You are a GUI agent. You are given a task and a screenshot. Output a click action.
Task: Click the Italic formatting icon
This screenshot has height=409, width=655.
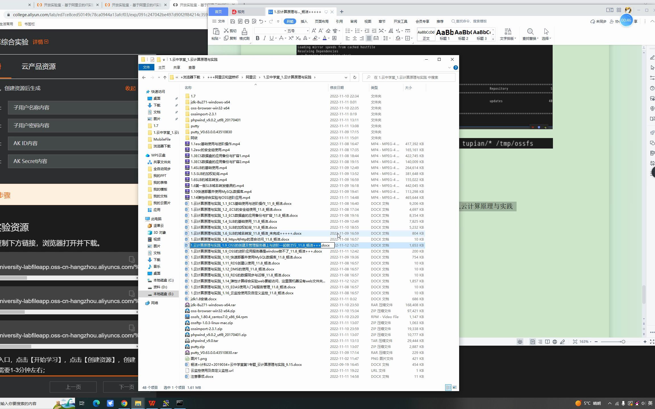(264, 38)
